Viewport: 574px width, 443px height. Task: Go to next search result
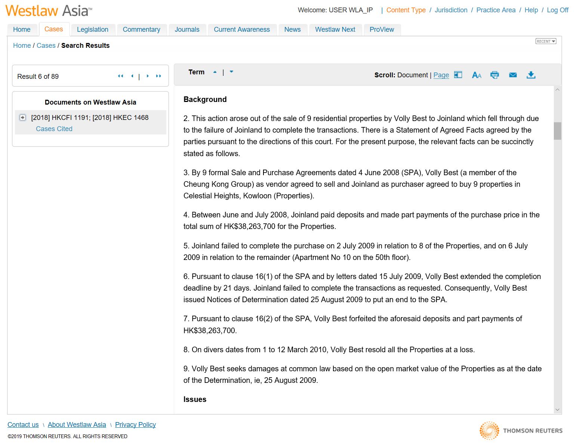pyautogui.click(x=148, y=76)
